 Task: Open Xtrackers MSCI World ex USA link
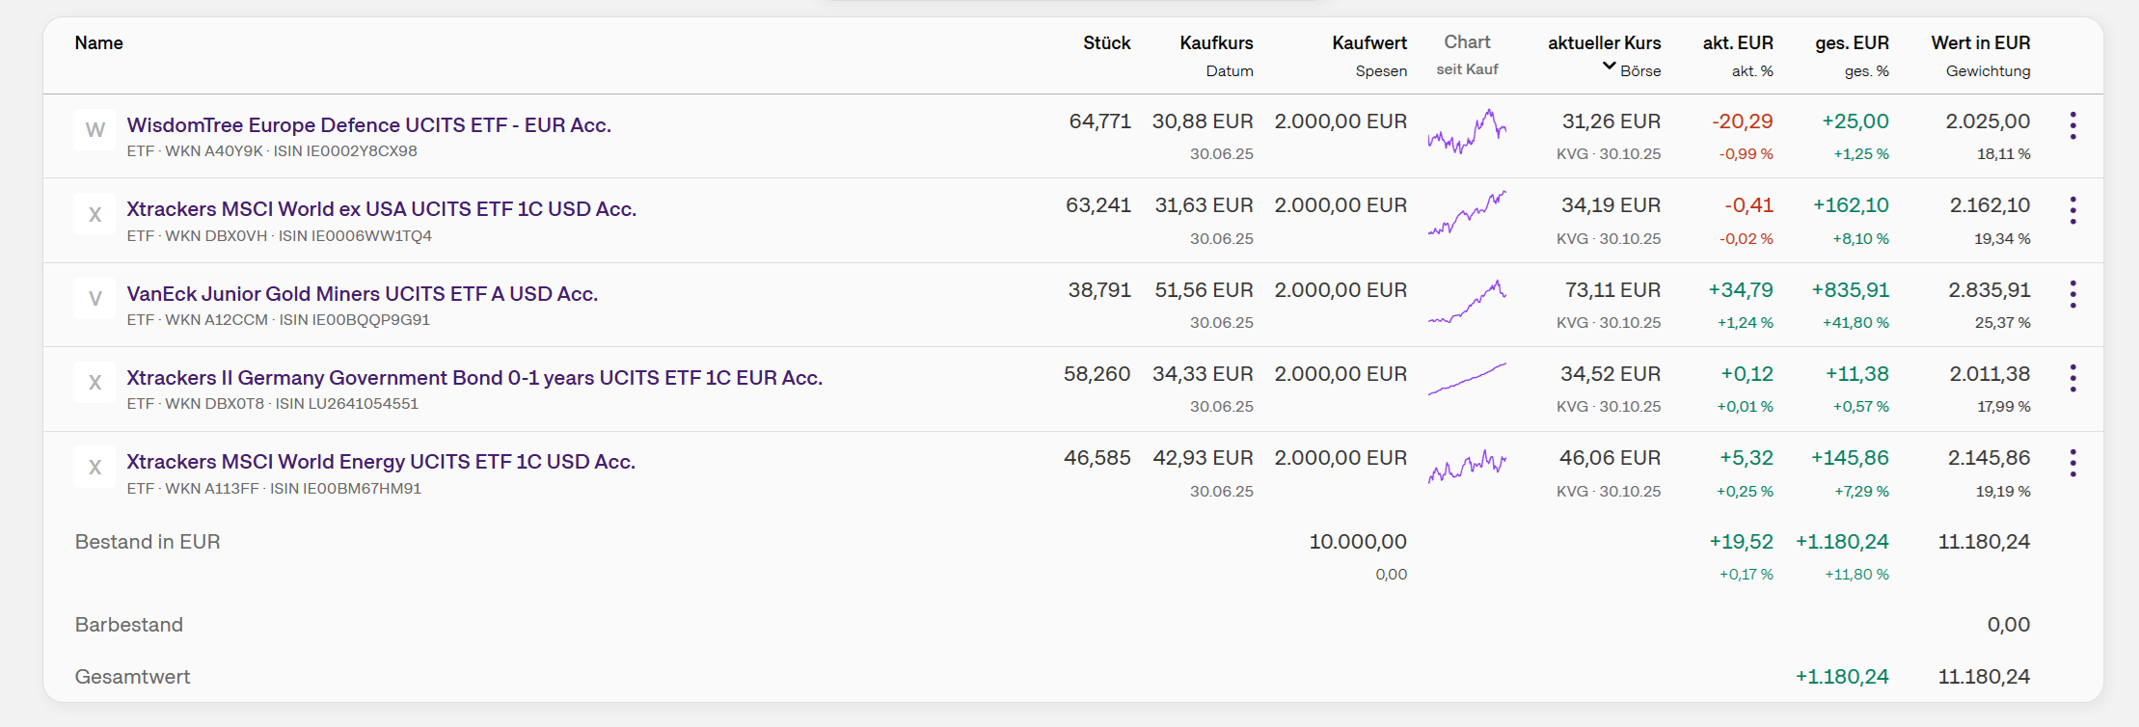click(381, 209)
